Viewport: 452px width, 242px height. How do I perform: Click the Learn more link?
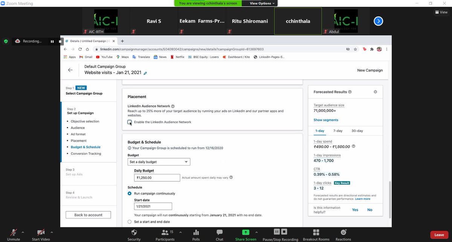(362, 199)
